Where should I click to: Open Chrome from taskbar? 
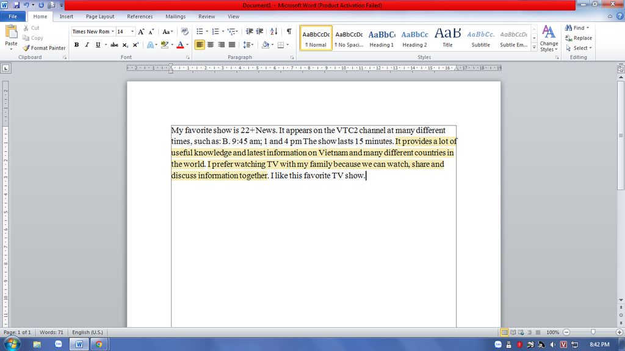(x=99, y=344)
